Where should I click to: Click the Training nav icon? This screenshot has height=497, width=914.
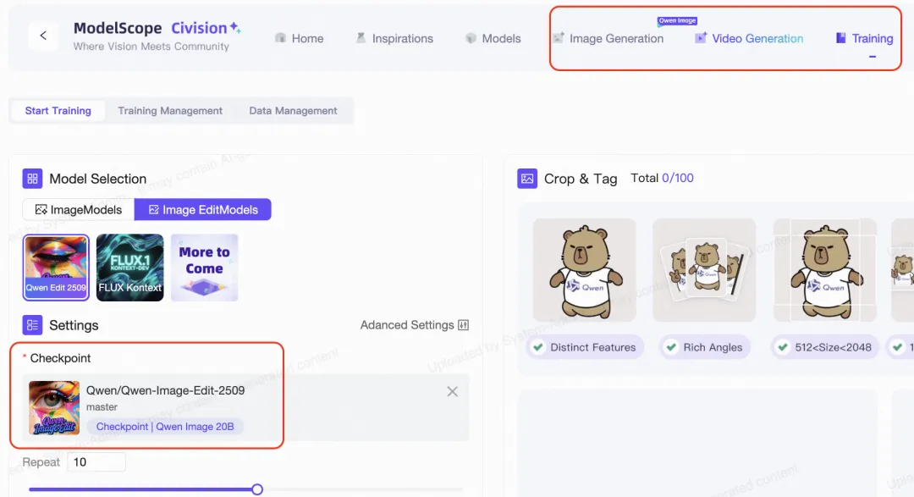[x=840, y=38]
